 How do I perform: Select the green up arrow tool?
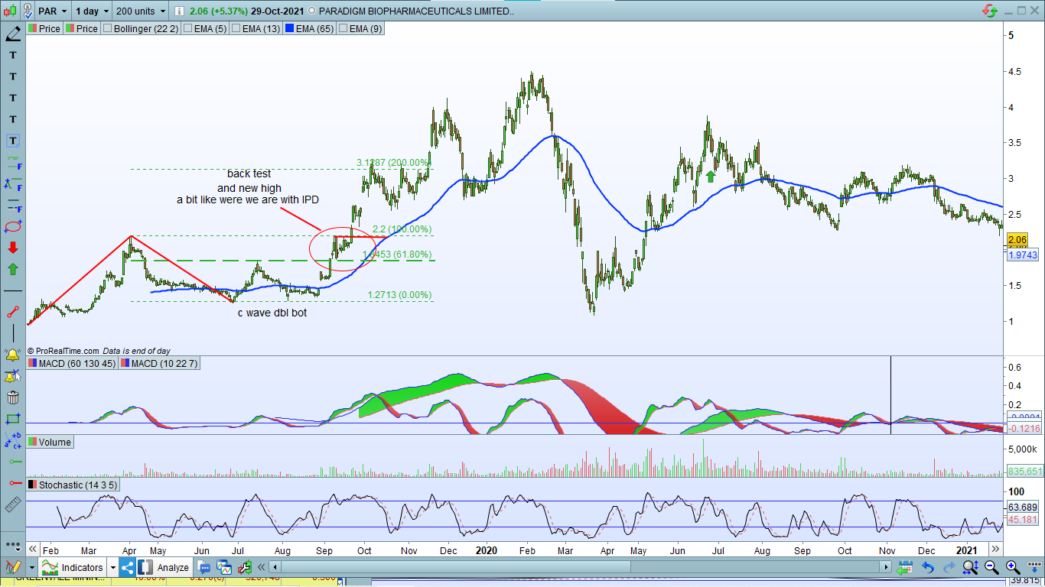pyautogui.click(x=13, y=269)
